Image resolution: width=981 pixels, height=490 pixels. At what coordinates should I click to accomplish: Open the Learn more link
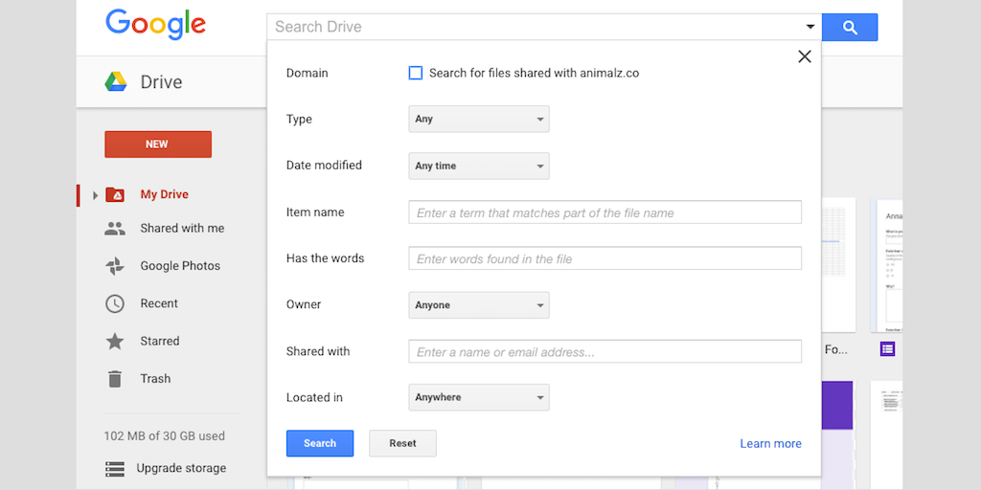[x=770, y=443]
